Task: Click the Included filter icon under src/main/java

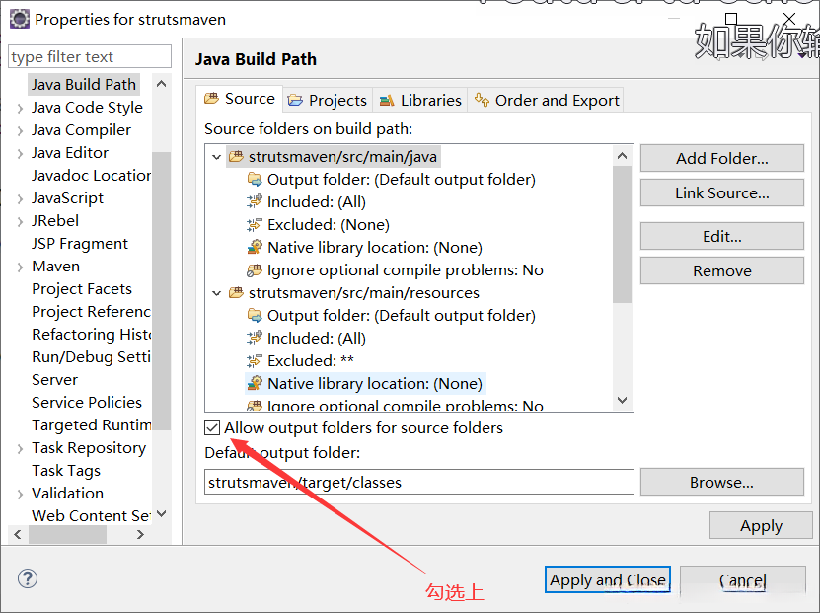Action: pyautogui.click(x=255, y=202)
